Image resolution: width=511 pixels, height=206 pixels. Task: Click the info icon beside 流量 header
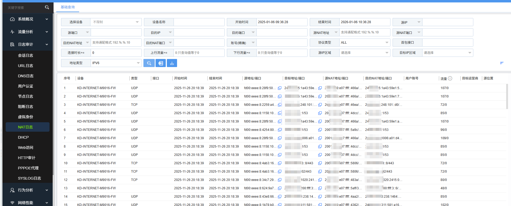[450, 78]
